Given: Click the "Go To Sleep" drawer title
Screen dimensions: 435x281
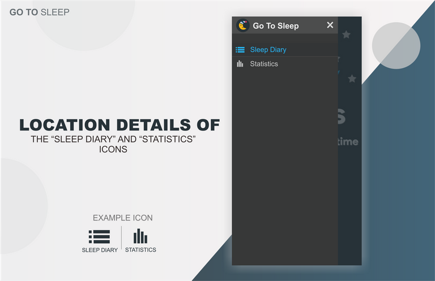Looking at the screenshot, I should point(276,26).
